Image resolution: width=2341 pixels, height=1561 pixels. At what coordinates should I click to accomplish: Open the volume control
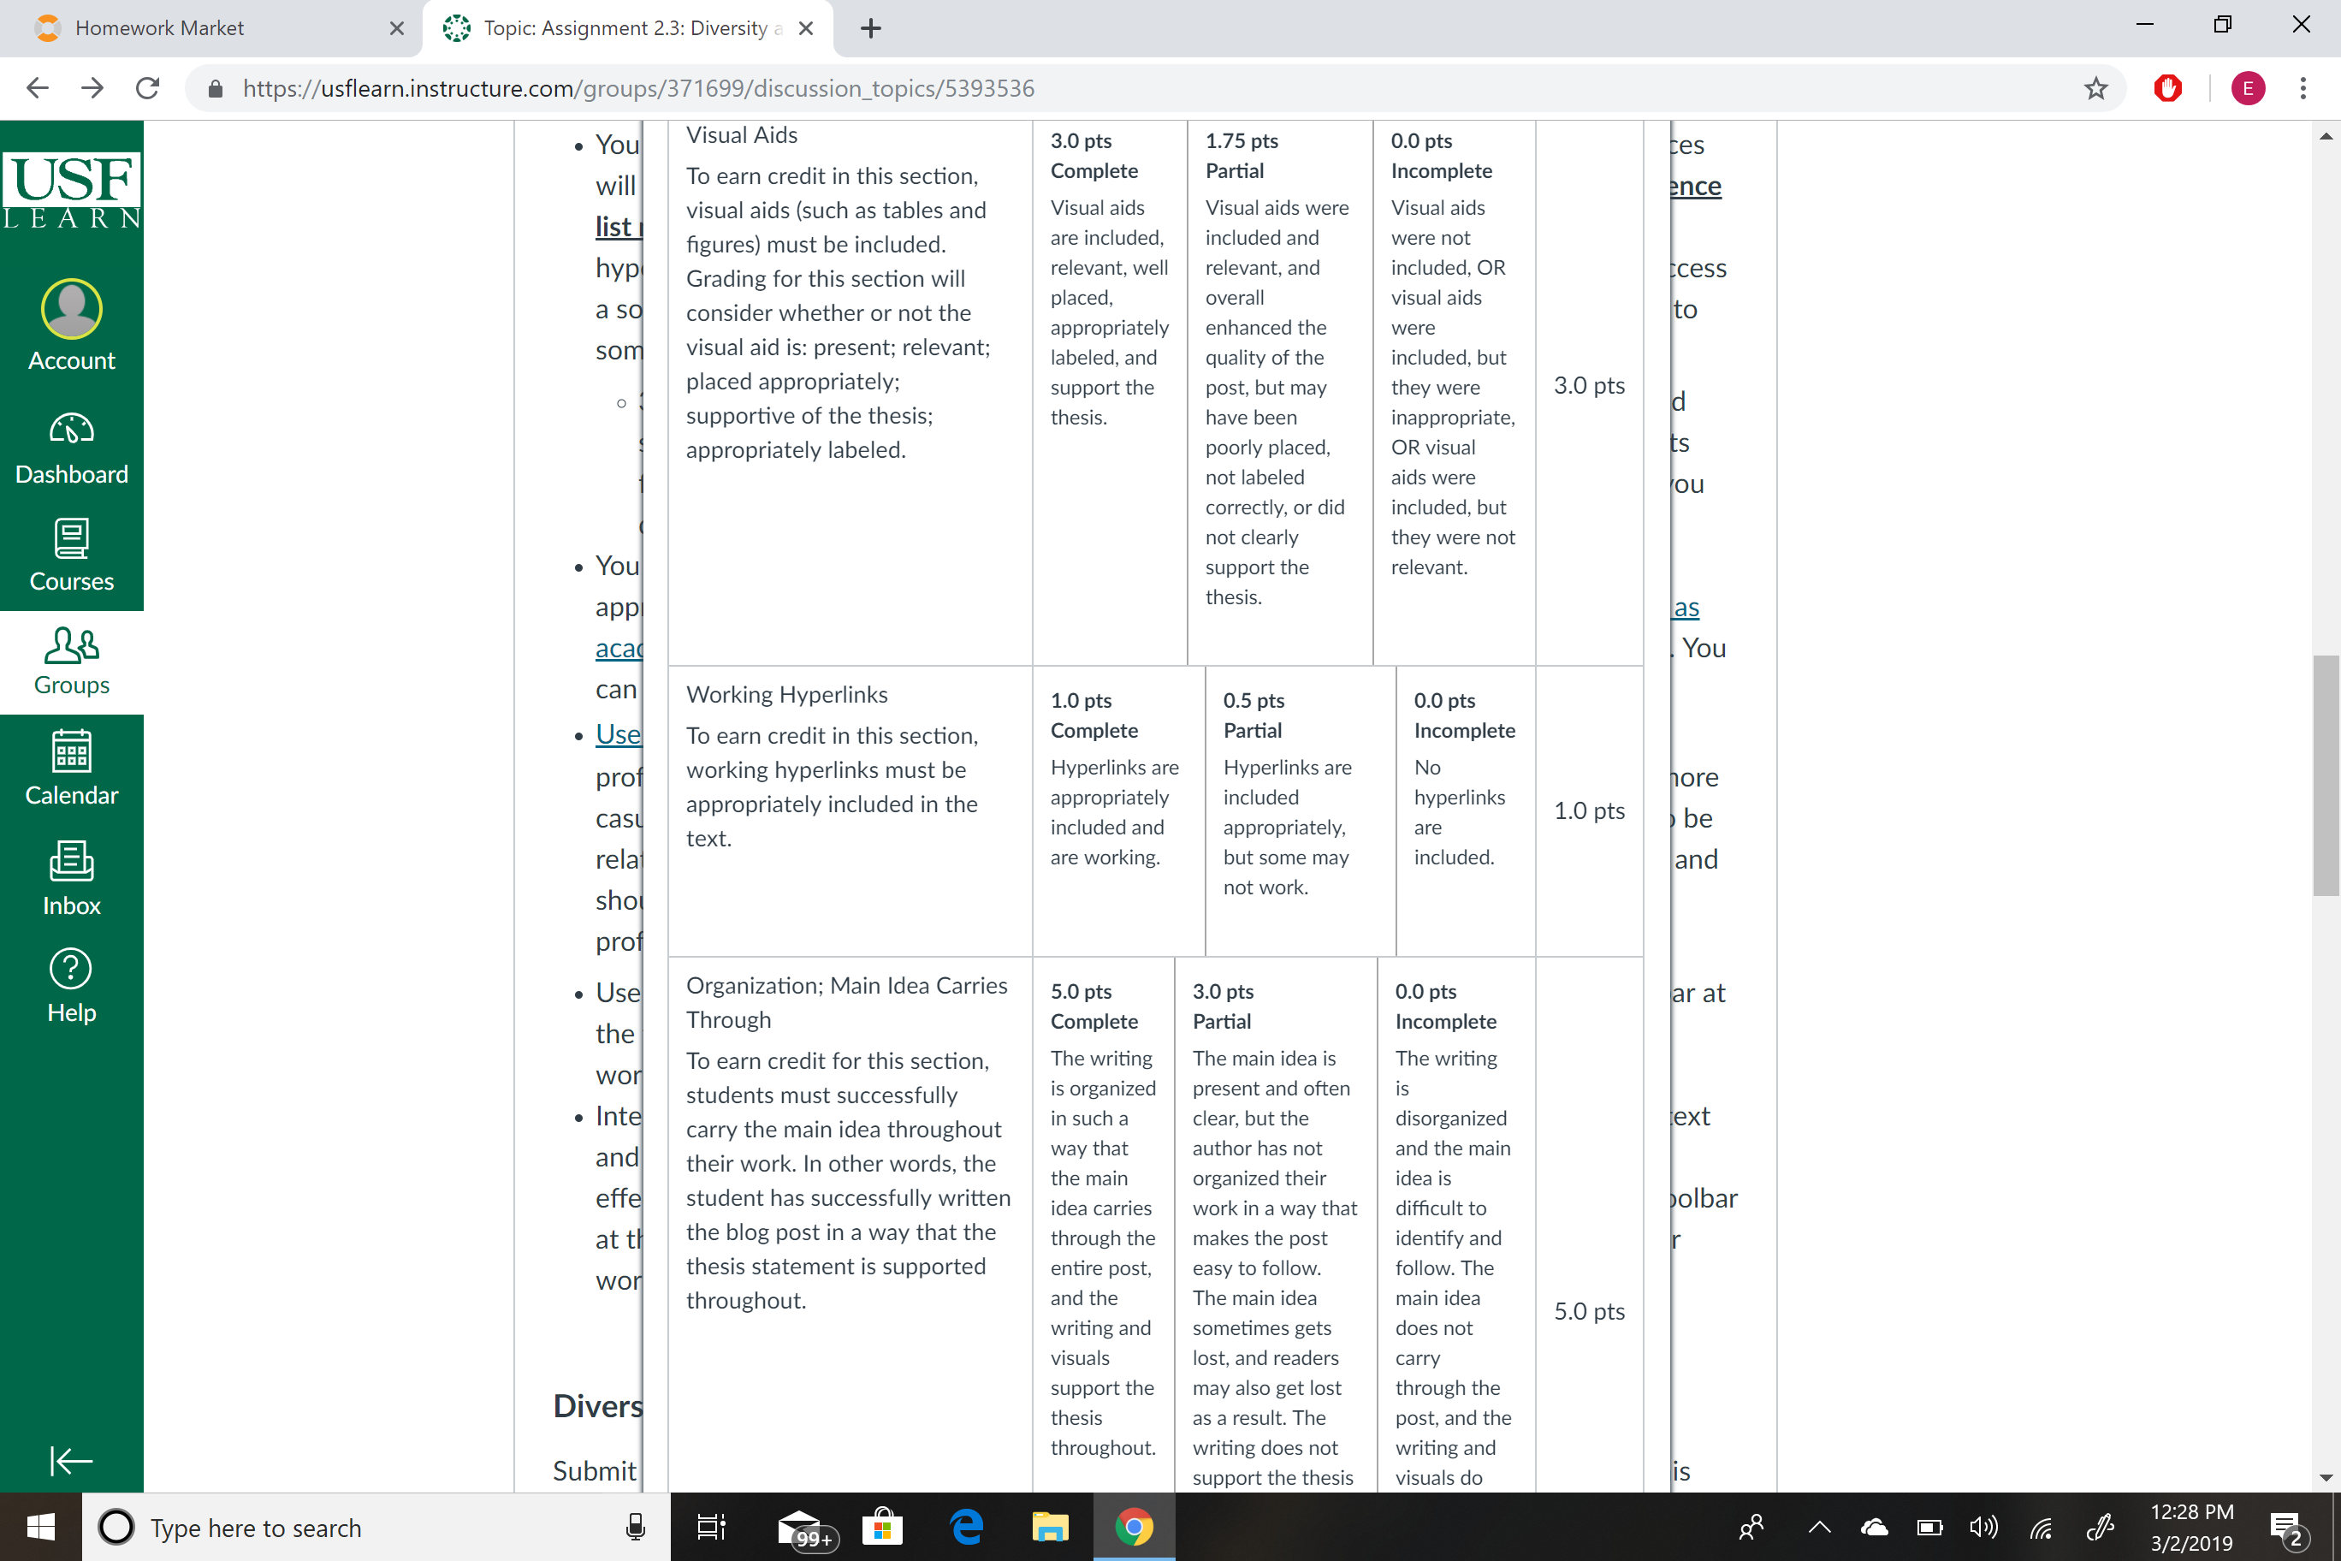(x=1985, y=1527)
